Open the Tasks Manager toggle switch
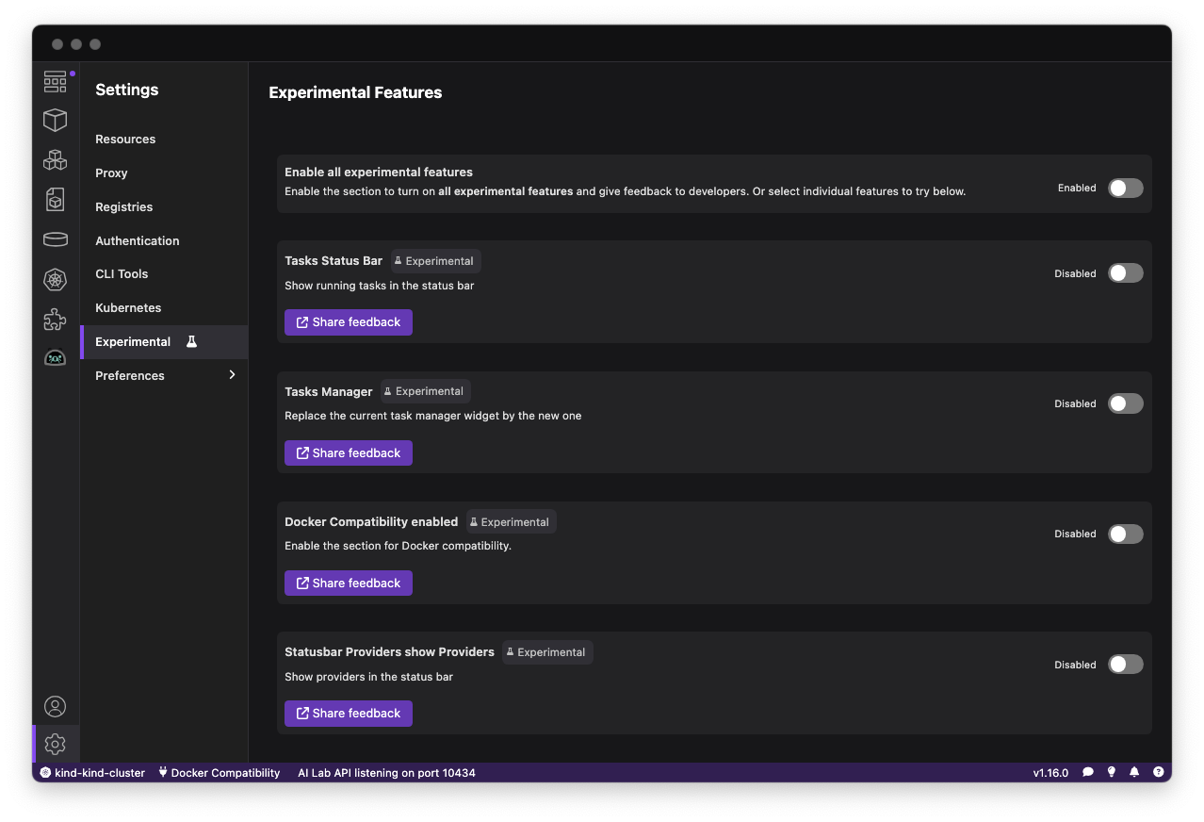Viewport: 1204px width, 822px height. [1125, 403]
